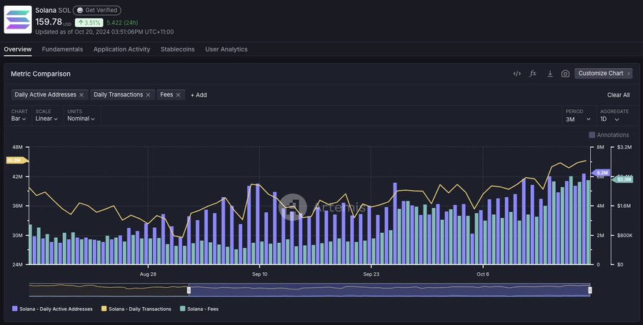Switch to the Fundamentals tab
This screenshot has height=325, width=643.
tap(62, 49)
